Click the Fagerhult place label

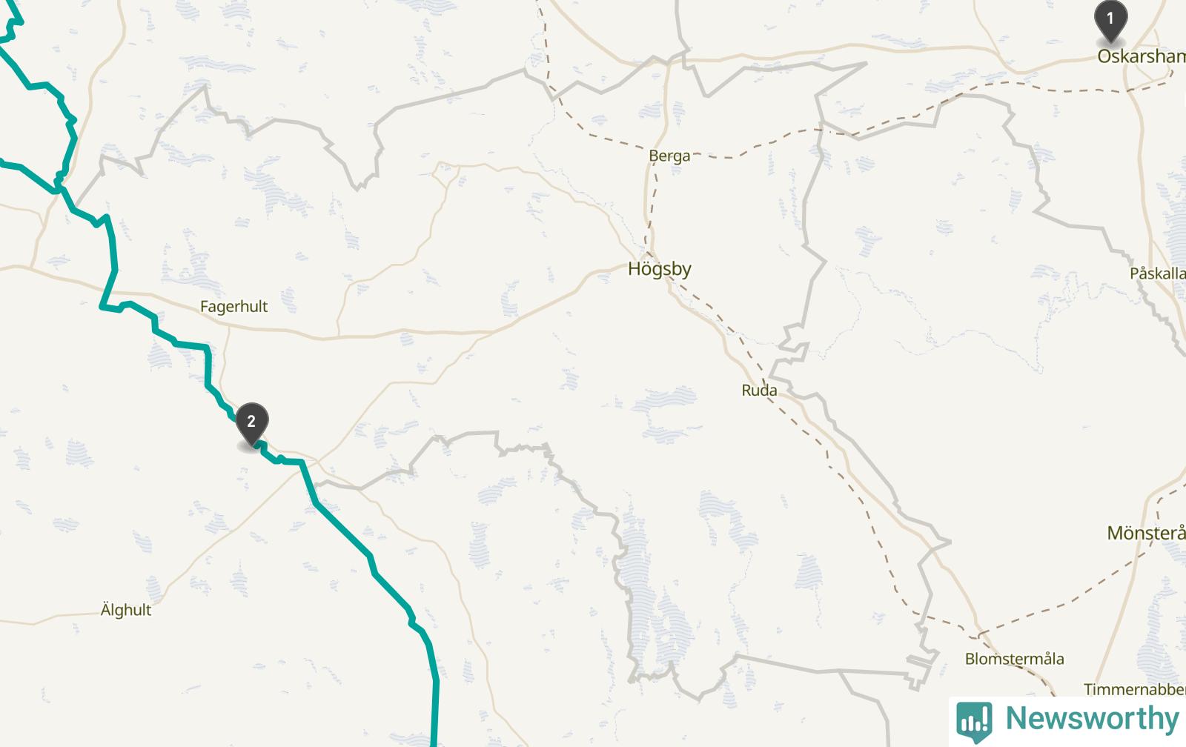coord(233,307)
